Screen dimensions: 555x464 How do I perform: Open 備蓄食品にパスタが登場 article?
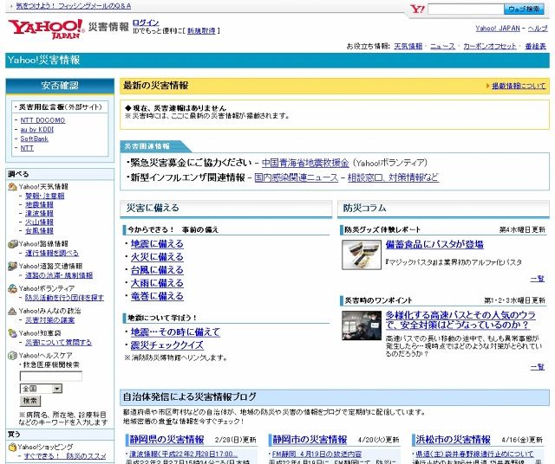pos(434,244)
